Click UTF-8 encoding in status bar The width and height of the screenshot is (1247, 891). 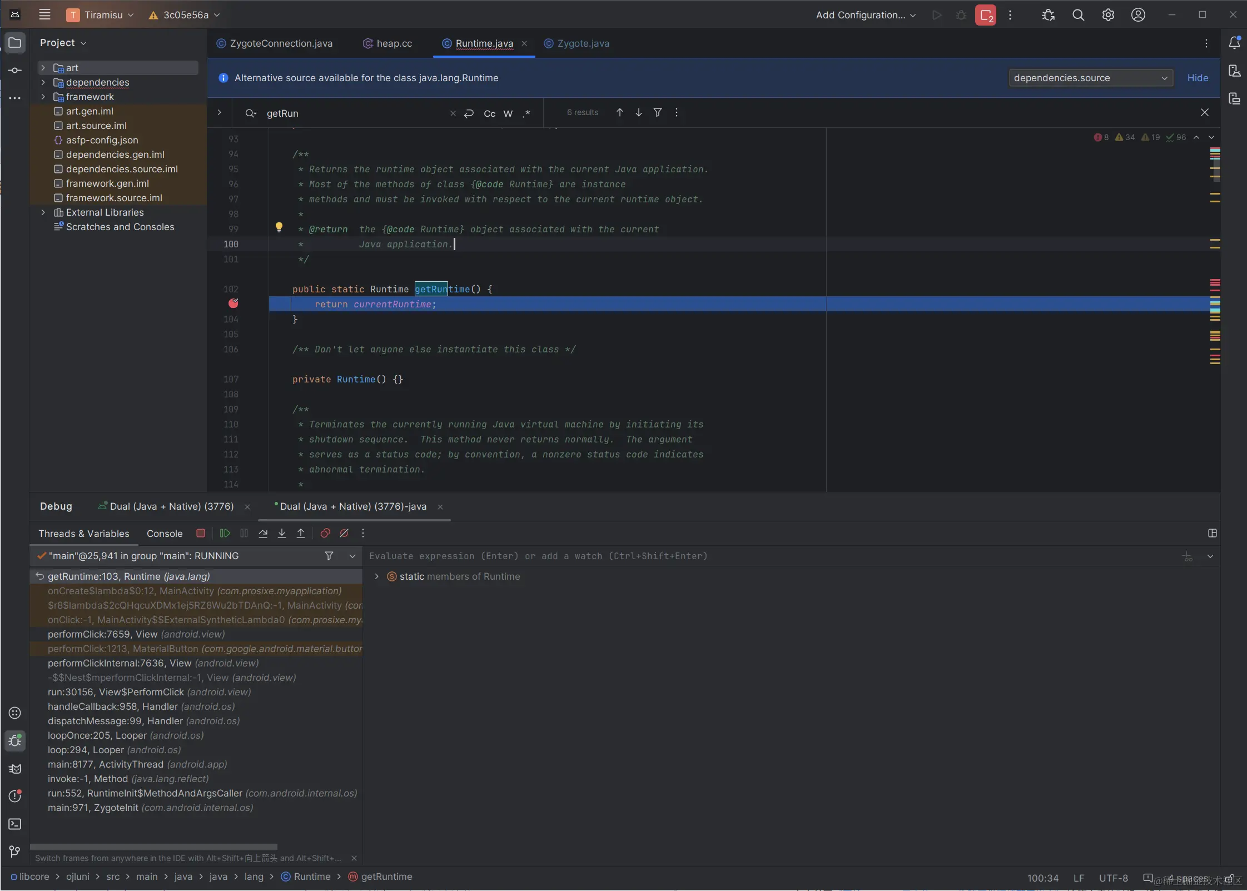1113,878
